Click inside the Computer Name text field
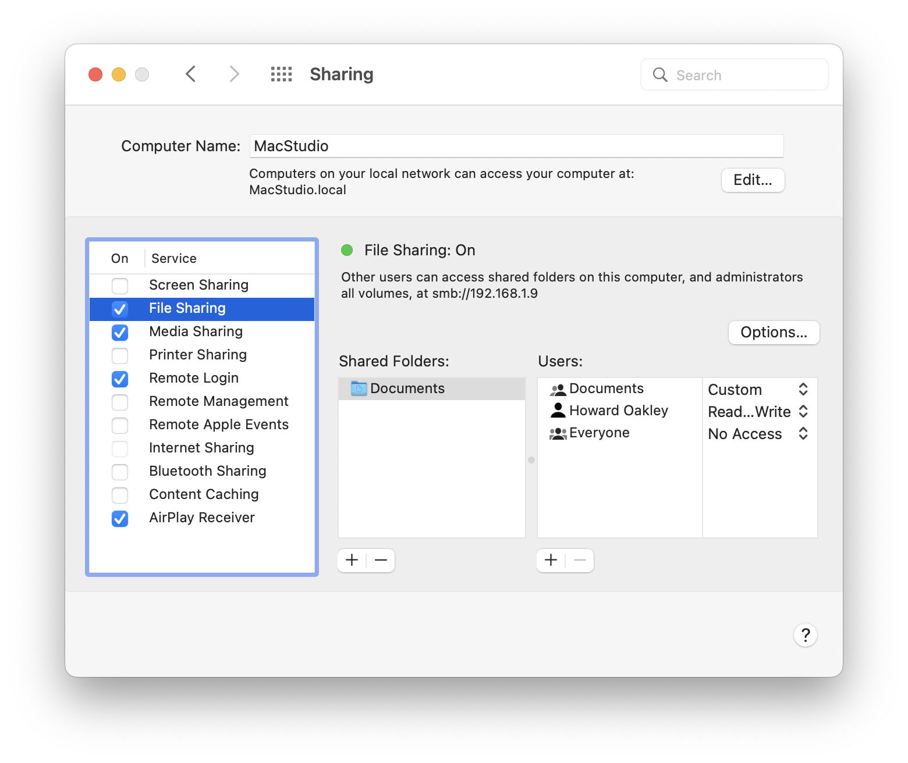Image resolution: width=908 pixels, height=763 pixels. [517, 146]
